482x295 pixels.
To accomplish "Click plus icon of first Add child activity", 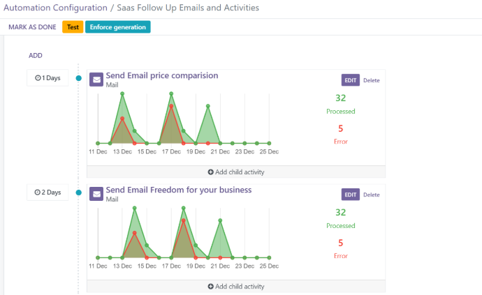I will click(x=211, y=172).
